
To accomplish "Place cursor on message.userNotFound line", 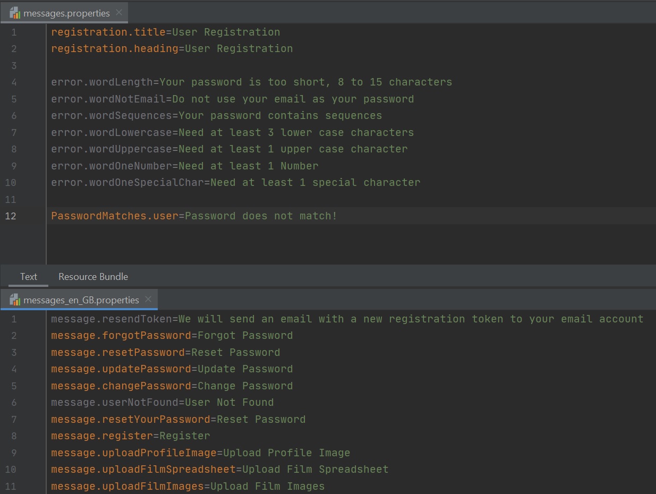I will pos(162,403).
